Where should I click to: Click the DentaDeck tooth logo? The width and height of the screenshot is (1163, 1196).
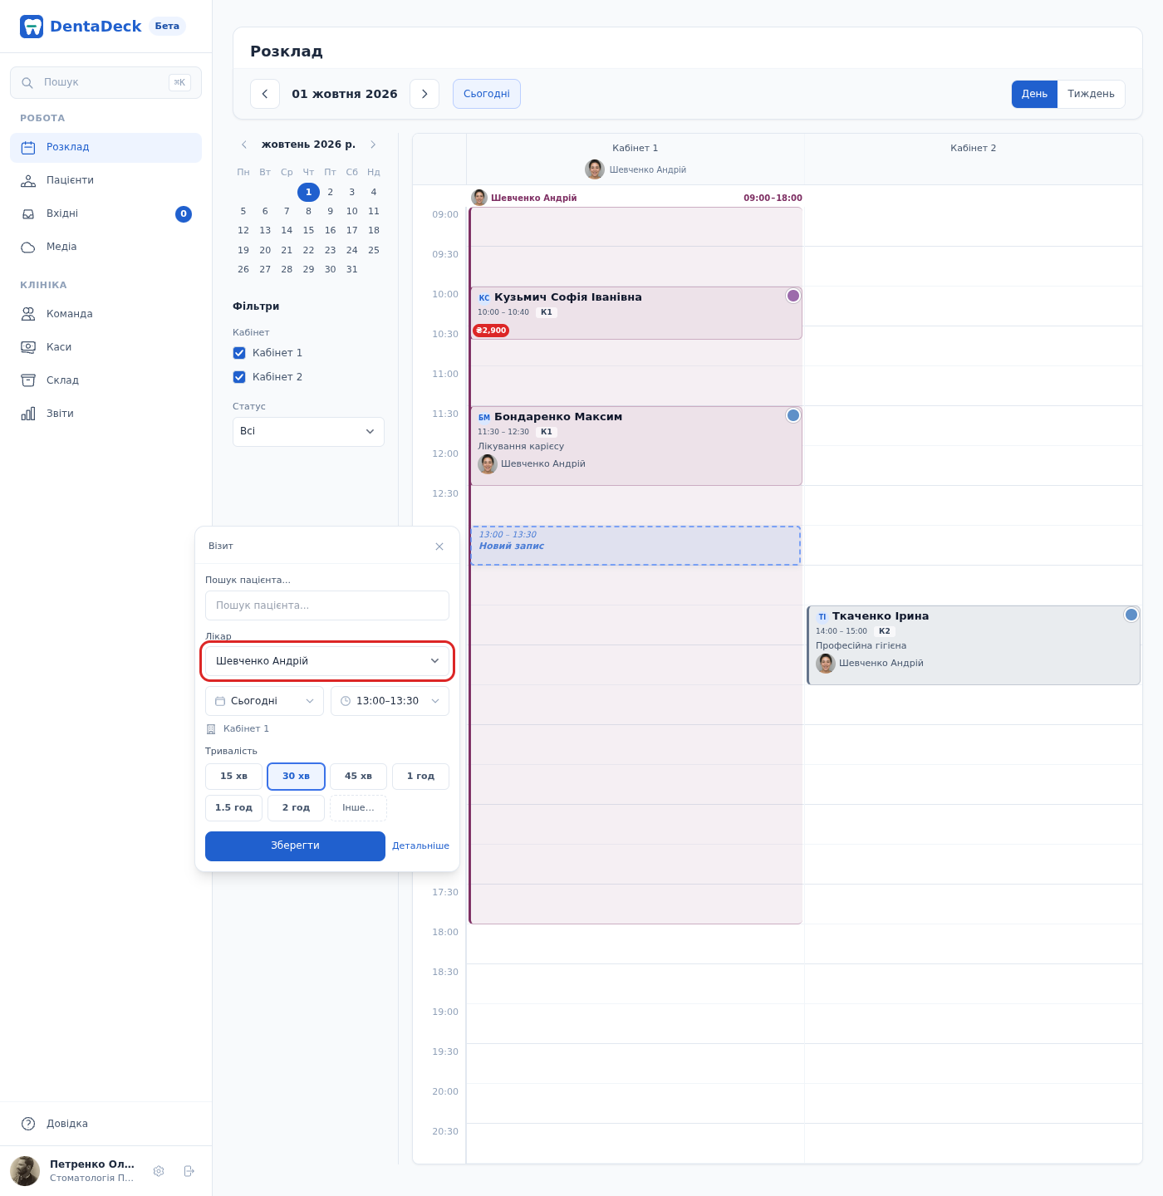[x=32, y=27]
